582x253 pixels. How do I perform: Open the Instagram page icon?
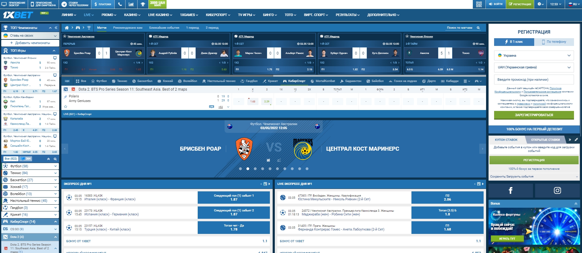557,190
